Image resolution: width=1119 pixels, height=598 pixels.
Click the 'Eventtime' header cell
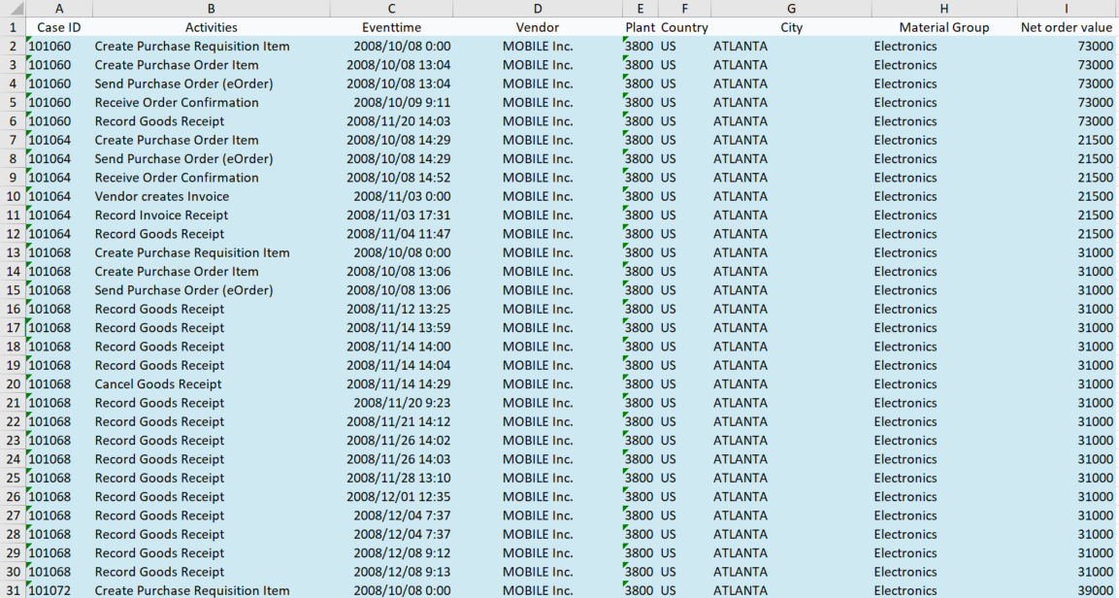391,27
